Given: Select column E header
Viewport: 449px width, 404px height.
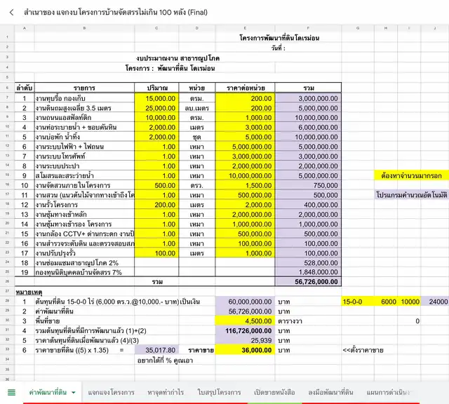Looking at the screenshot, I should pyautogui.click(x=245, y=28).
